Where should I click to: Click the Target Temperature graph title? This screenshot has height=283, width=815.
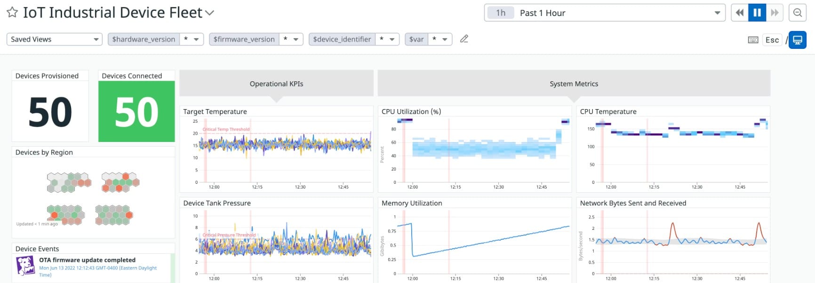tap(215, 111)
